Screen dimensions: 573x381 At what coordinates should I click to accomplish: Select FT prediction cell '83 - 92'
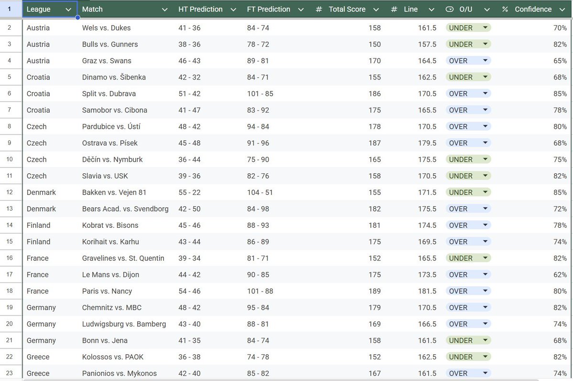tap(277, 110)
